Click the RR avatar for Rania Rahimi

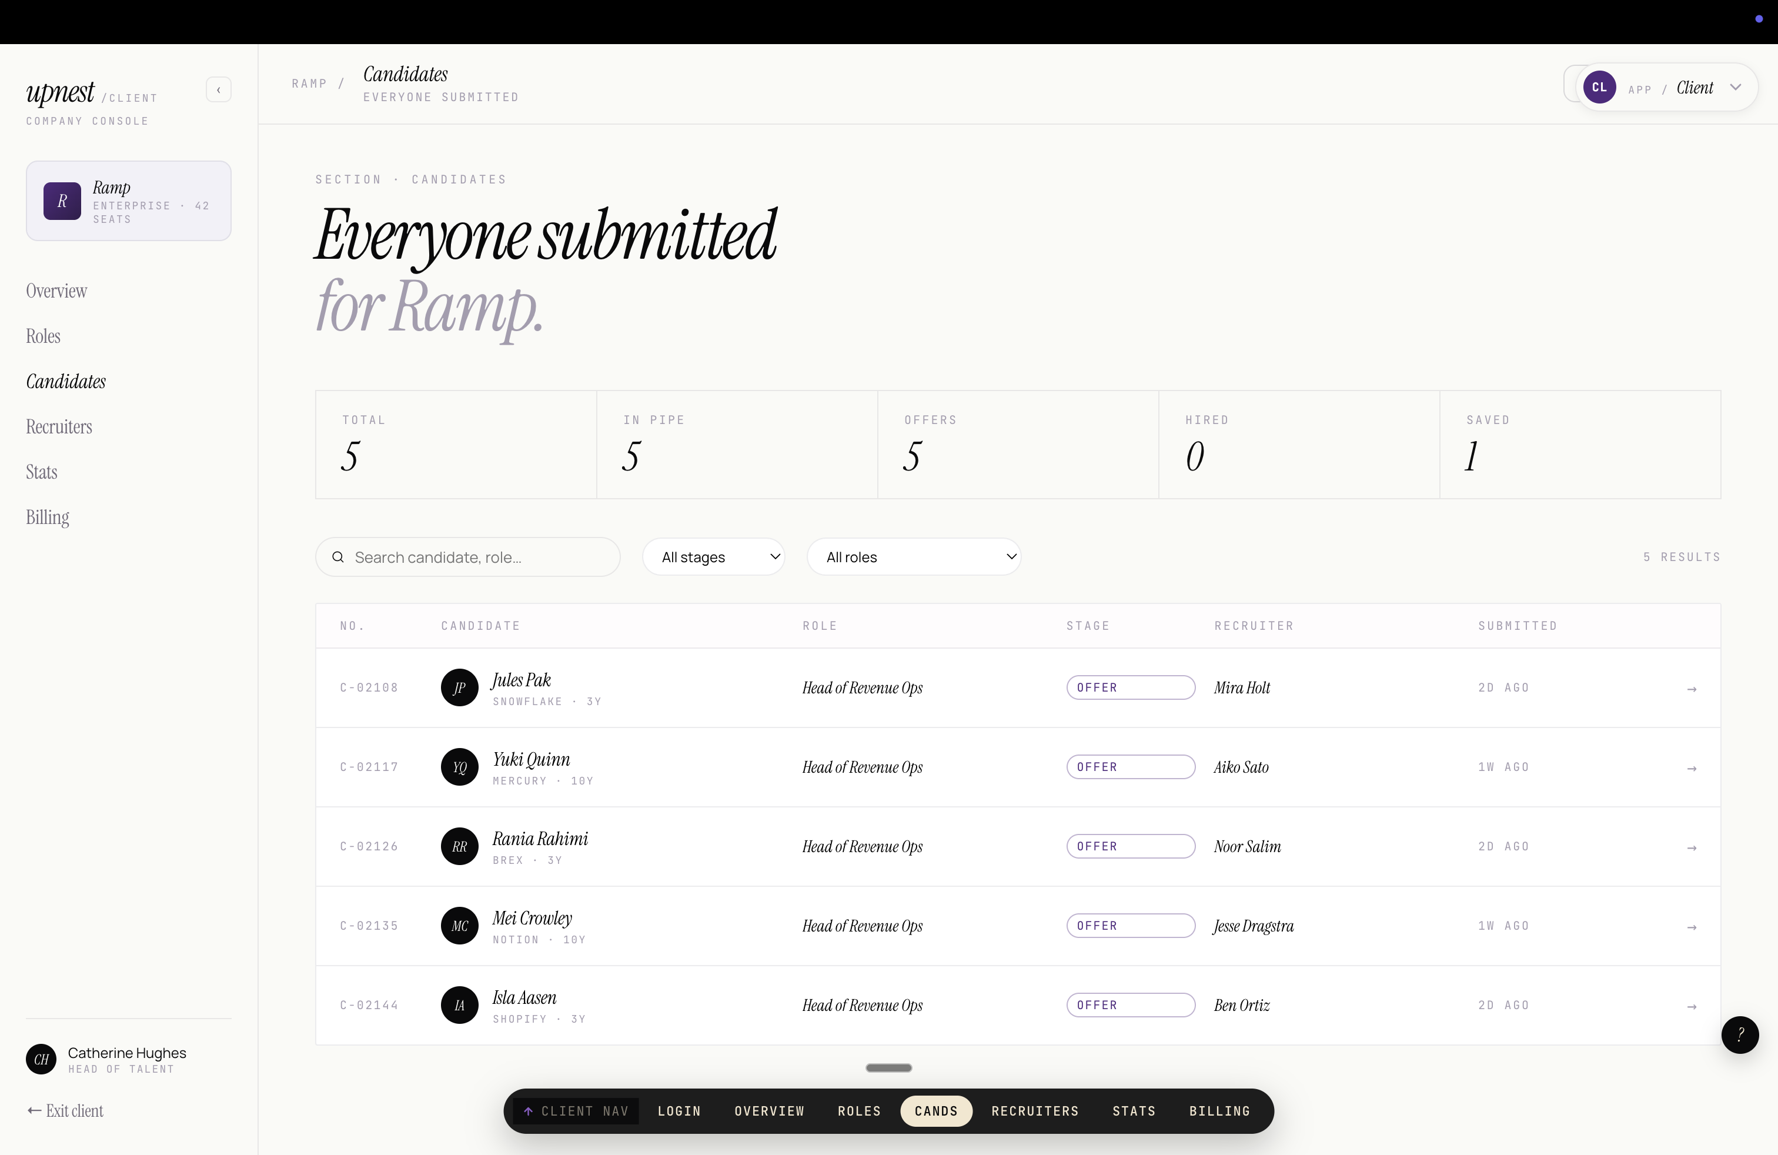[459, 846]
